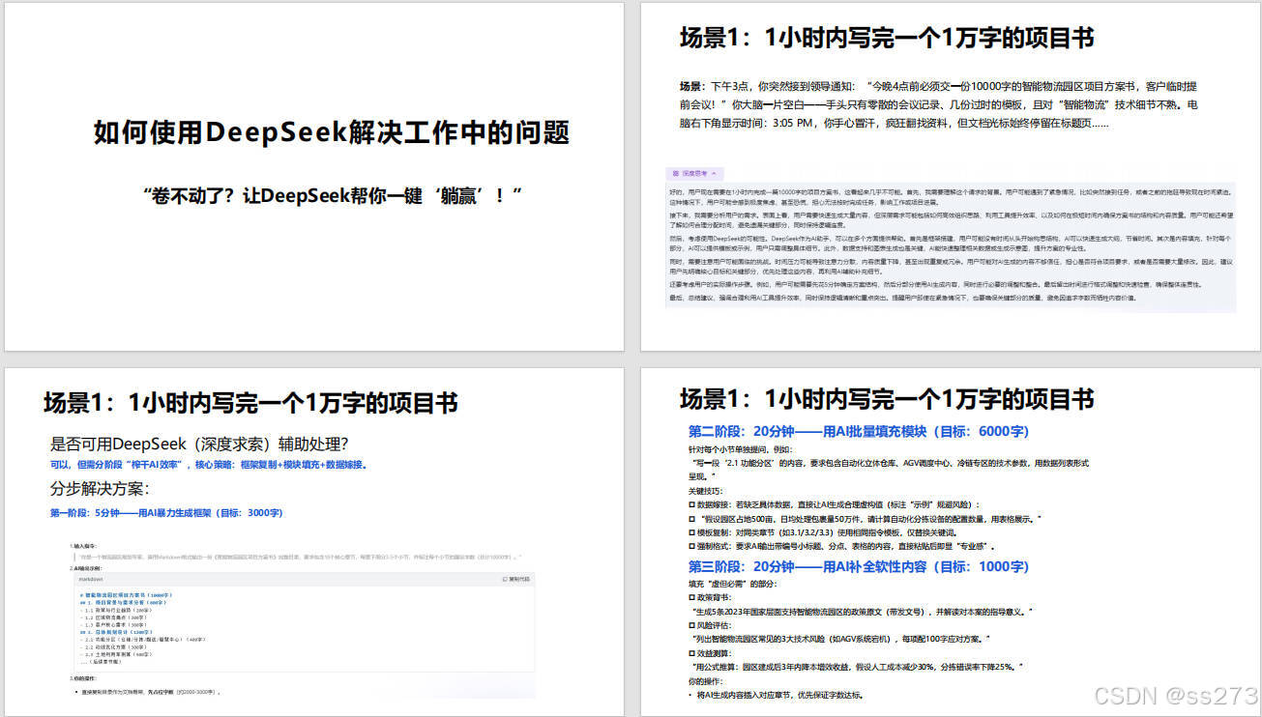The image size is (1262, 717).
Task: Click the 复制代码 button in code block
Action: pyautogui.click(x=516, y=579)
